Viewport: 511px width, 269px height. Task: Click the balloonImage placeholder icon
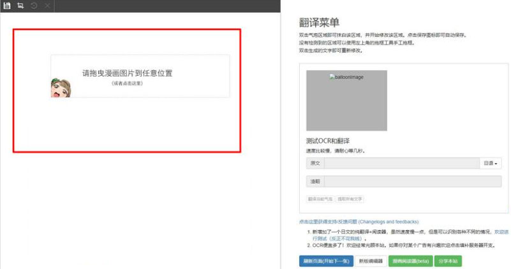332,77
